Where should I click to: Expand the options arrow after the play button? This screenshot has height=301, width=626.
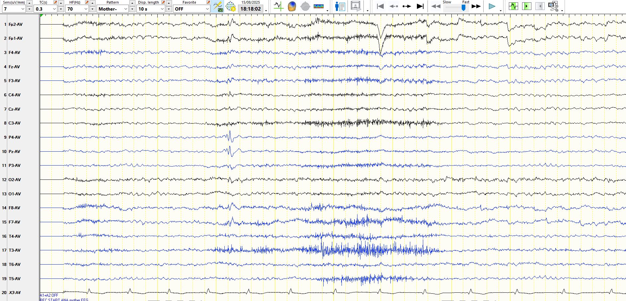point(501,11)
